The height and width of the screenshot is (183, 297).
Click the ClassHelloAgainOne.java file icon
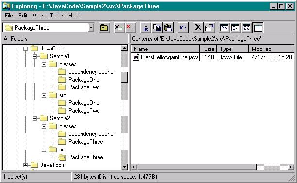136,57
